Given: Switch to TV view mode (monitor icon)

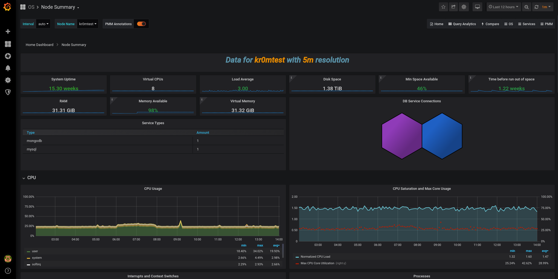Looking at the screenshot, I should (x=477, y=7).
